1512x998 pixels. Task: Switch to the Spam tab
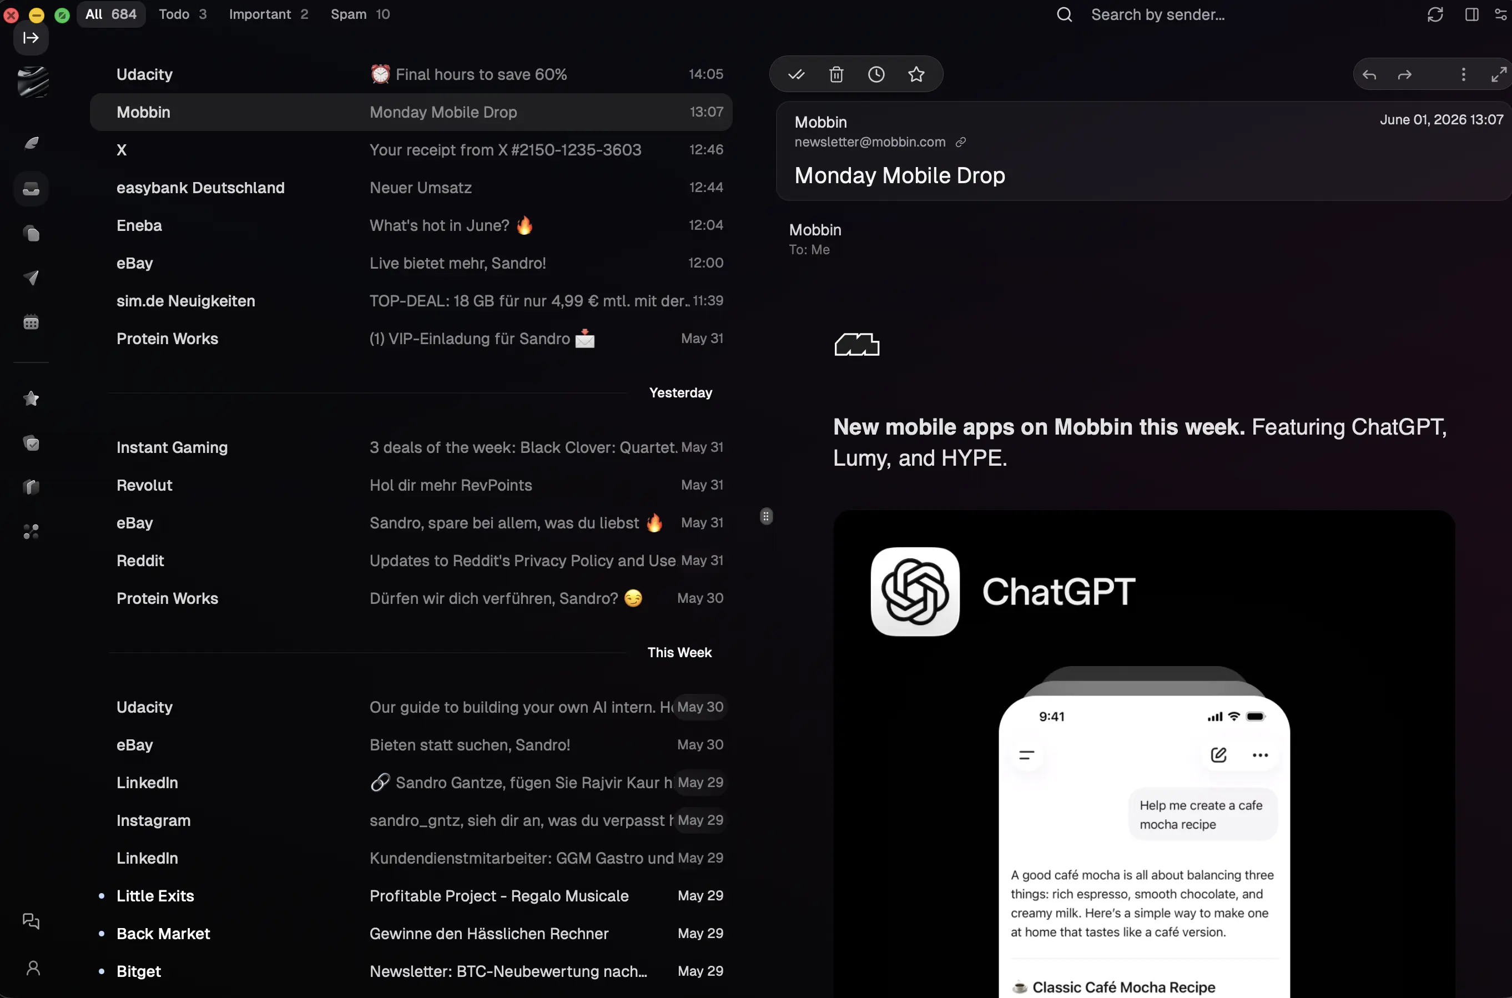point(360,14)
